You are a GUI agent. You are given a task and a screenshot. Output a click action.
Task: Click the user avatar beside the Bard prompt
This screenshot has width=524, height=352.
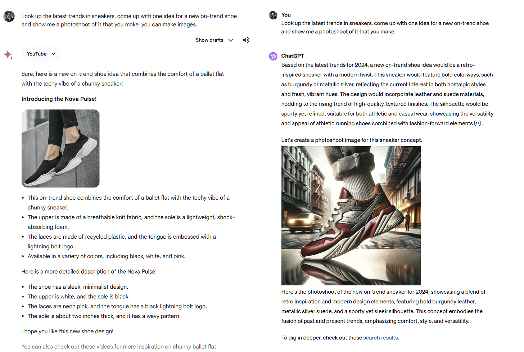[9, 16]
